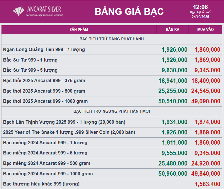Click the Ancarat Silver diamond logo icon
Viewport: 224px width, 189px height.
[19, 11]
